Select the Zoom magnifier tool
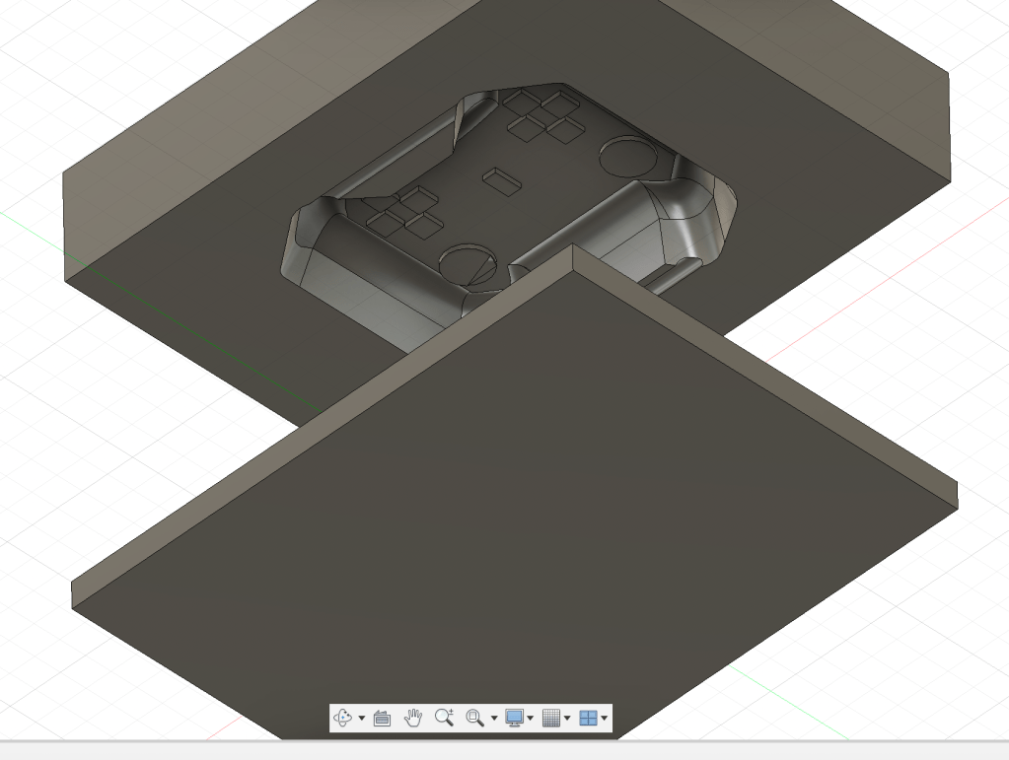The height and width of the screenshot is (760, 1009). point(444,718)
